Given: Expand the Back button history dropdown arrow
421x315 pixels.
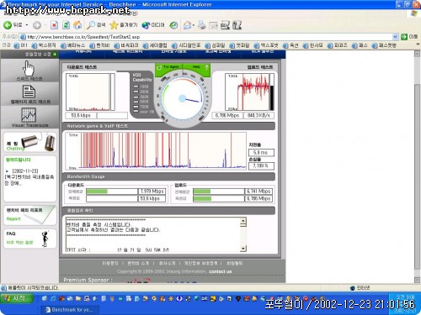Looking at the screenshot, I should 27,25.
